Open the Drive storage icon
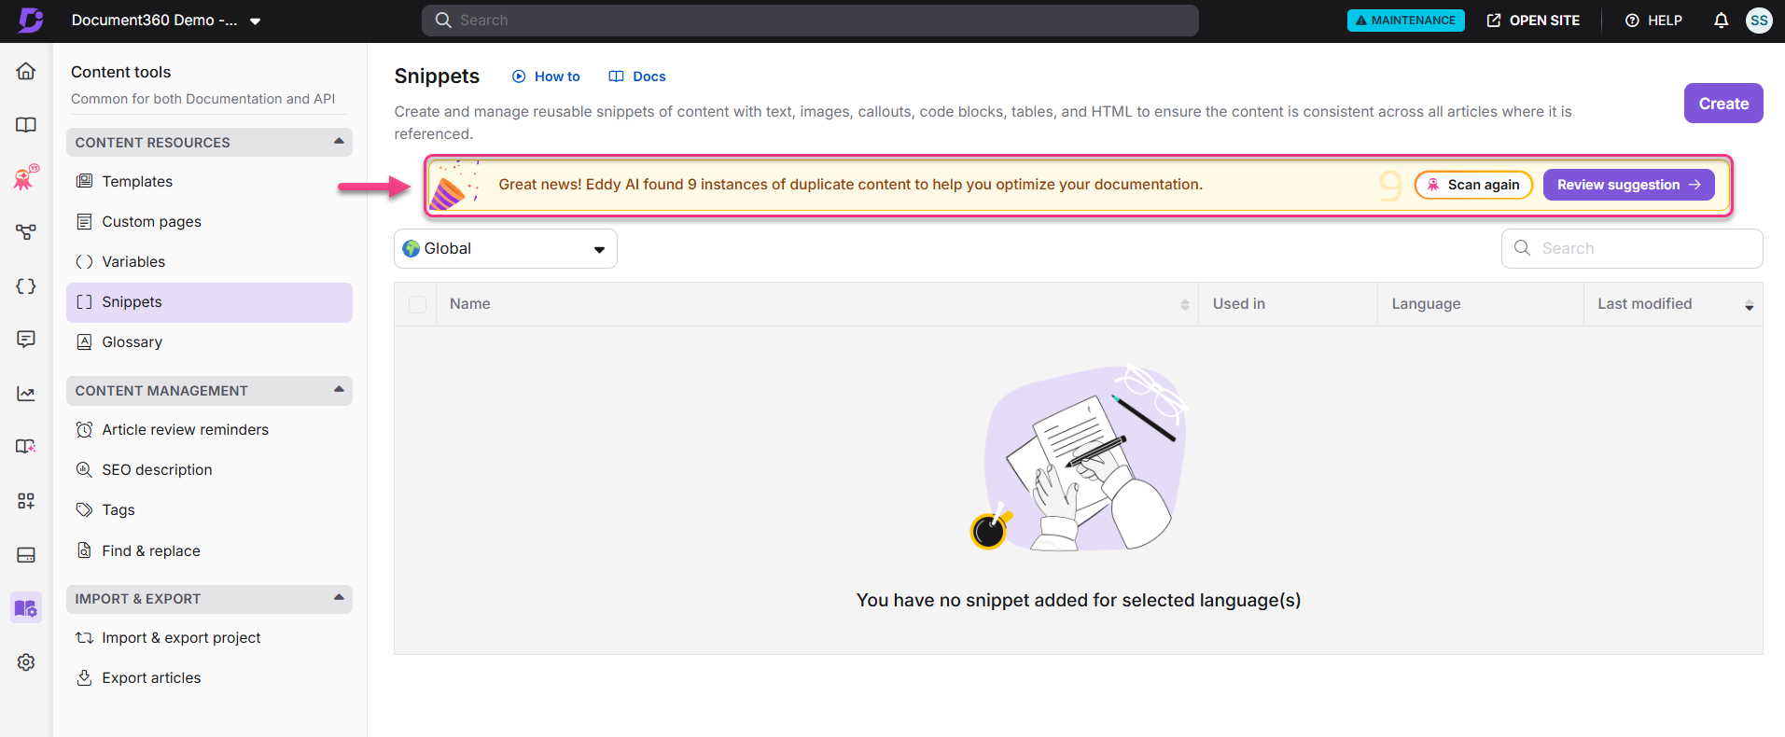The image size is (1785, 737). pos(26,555)
